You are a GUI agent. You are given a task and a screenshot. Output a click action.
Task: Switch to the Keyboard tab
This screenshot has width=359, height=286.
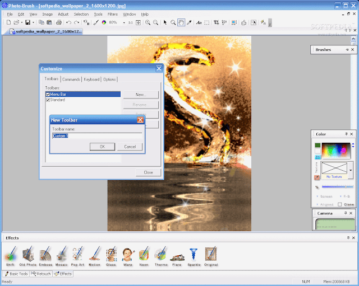pyautogui.click(x=91, y=79)
